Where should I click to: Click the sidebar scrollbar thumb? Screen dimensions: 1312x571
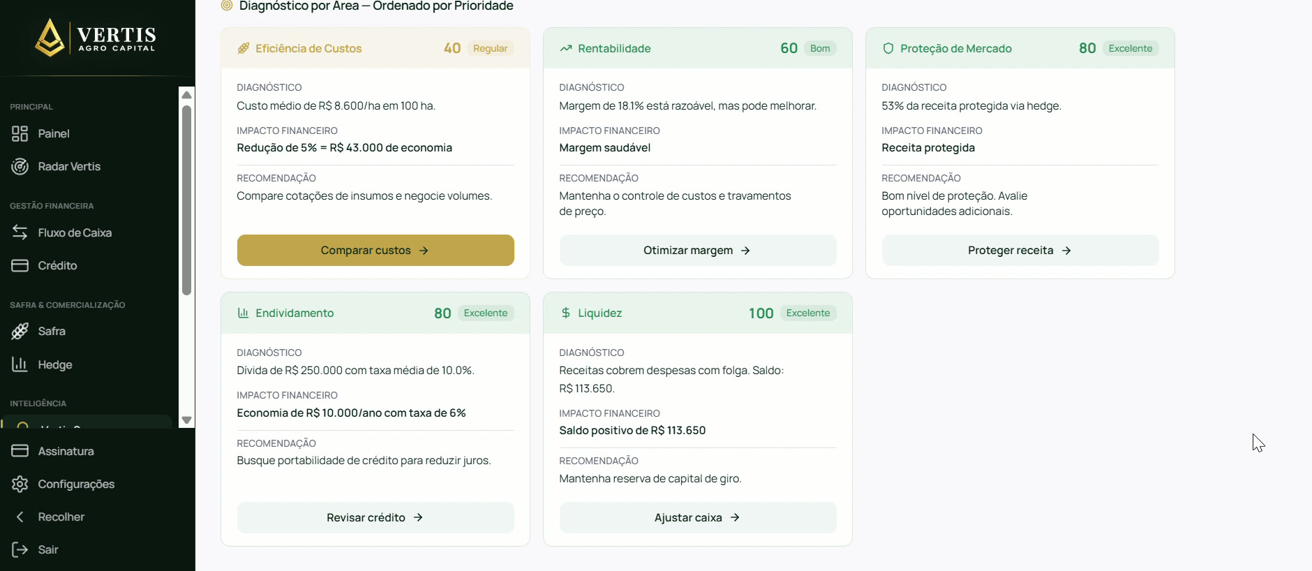(186, 200)
